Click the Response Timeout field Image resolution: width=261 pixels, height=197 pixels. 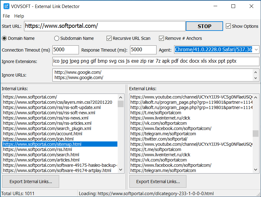tap(143, 50)
